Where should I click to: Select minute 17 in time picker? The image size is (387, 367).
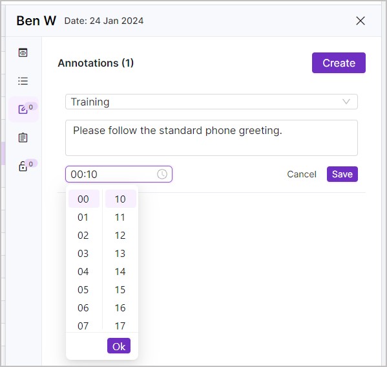pos(120,326)
